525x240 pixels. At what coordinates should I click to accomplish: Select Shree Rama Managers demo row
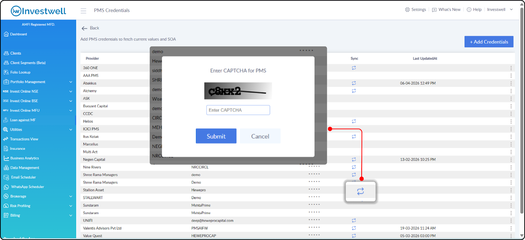[298, 175]
